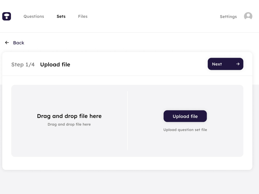Screen dimensions: 259x194
Task: Click the 'Upload question set file' caption
Action: 185,130
